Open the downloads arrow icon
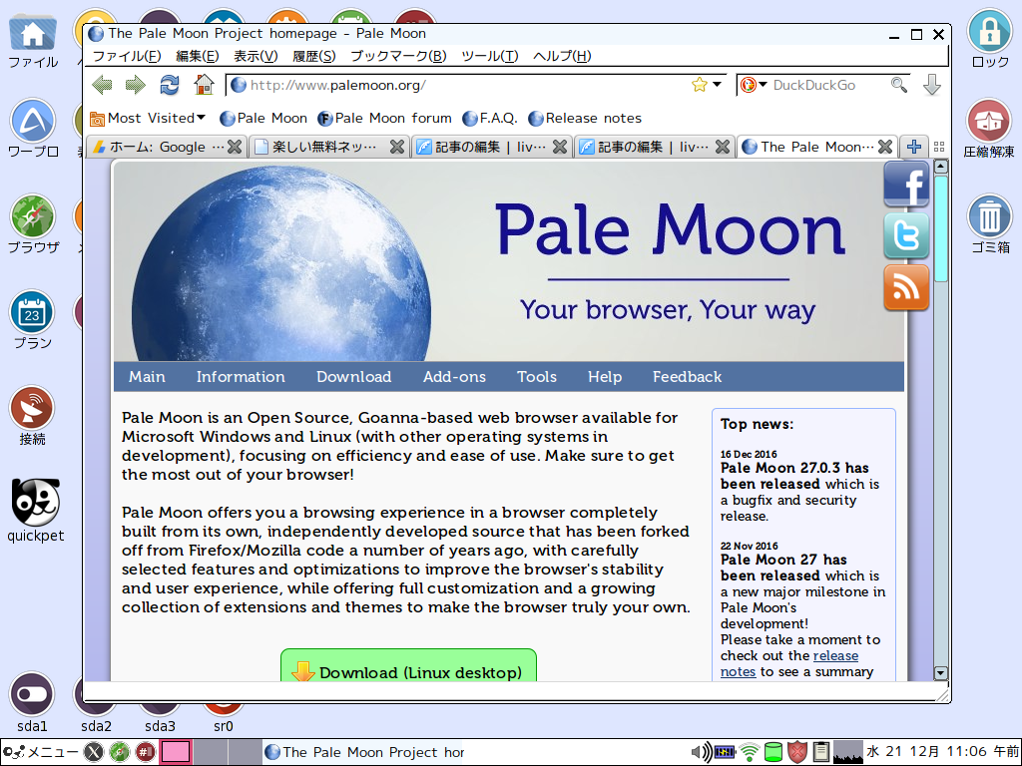 932,85
